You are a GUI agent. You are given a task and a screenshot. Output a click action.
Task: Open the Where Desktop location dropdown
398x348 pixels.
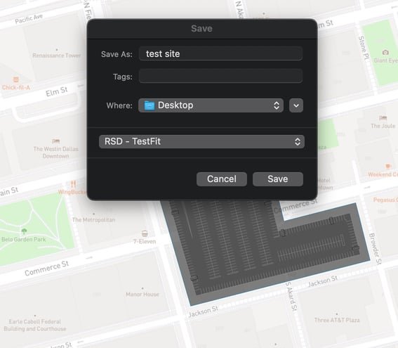pos(211,105)
